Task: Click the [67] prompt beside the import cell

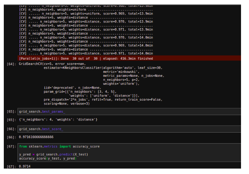Action: pyautogui.click(x=11, y=146)
